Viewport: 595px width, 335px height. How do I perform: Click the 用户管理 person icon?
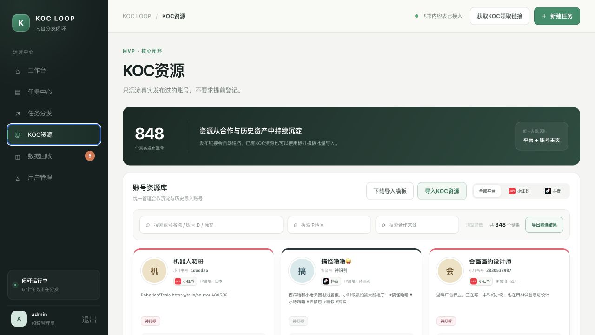(18, 178)
